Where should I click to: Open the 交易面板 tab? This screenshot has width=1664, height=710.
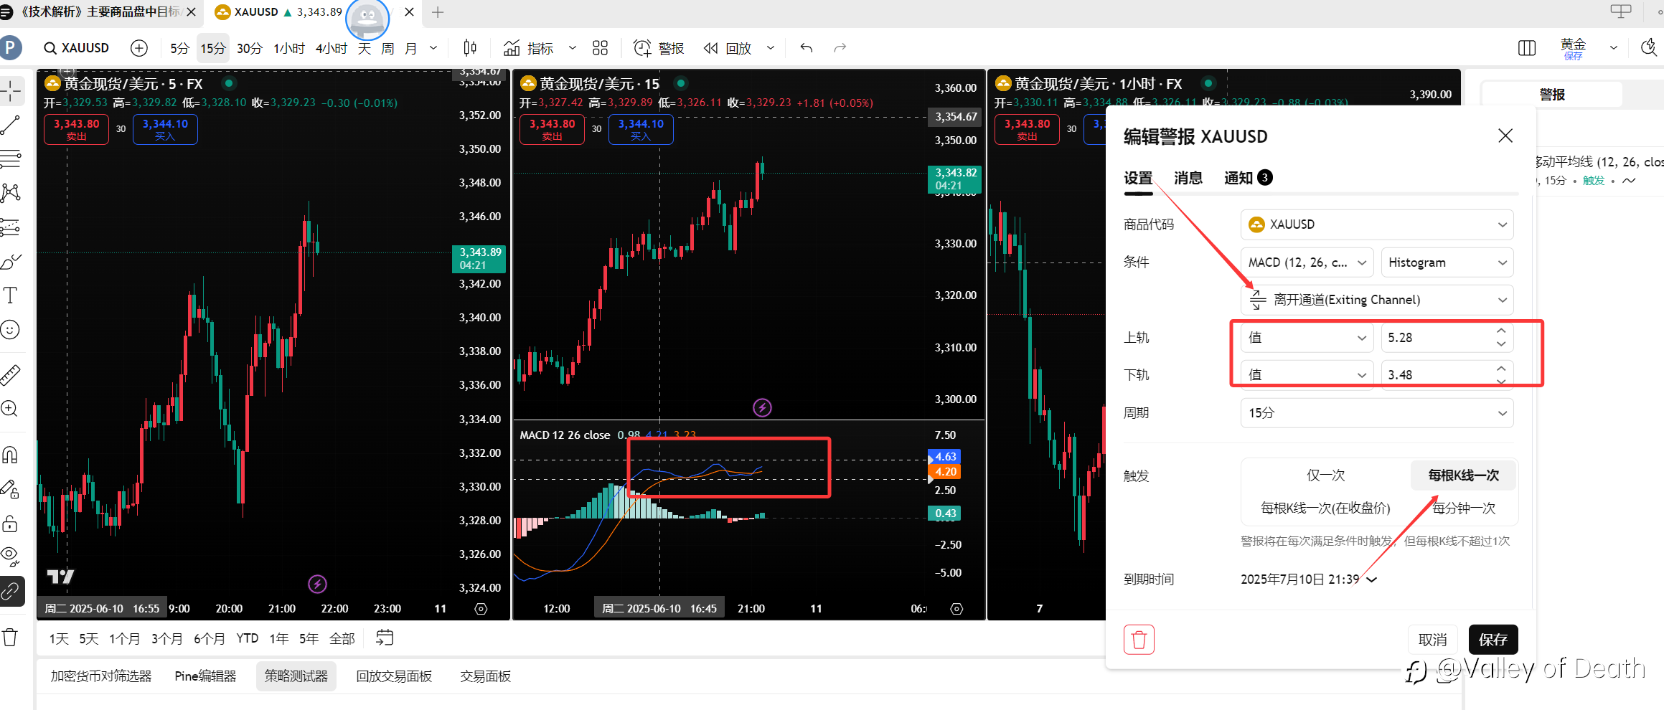click(x=485, y=676)
